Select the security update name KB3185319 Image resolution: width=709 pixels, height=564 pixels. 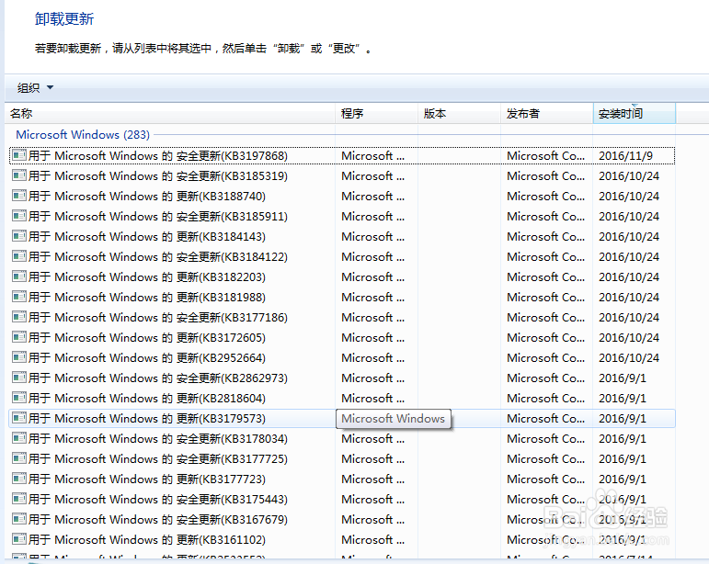[158, 176]
